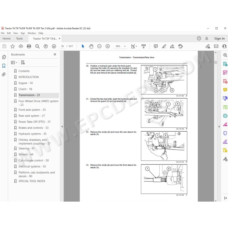Toggle the Bookmarks panel ribbon icon

click(4, 66)
